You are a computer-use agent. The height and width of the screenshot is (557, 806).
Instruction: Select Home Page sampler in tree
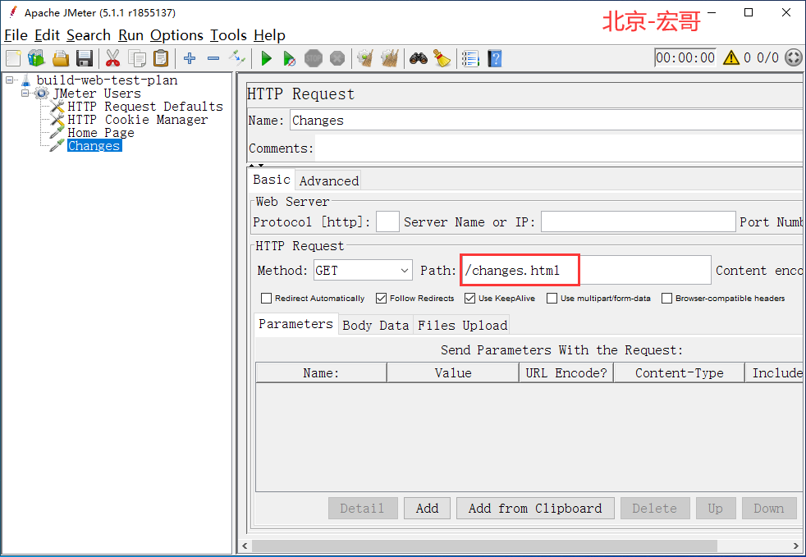coord(101,133)
